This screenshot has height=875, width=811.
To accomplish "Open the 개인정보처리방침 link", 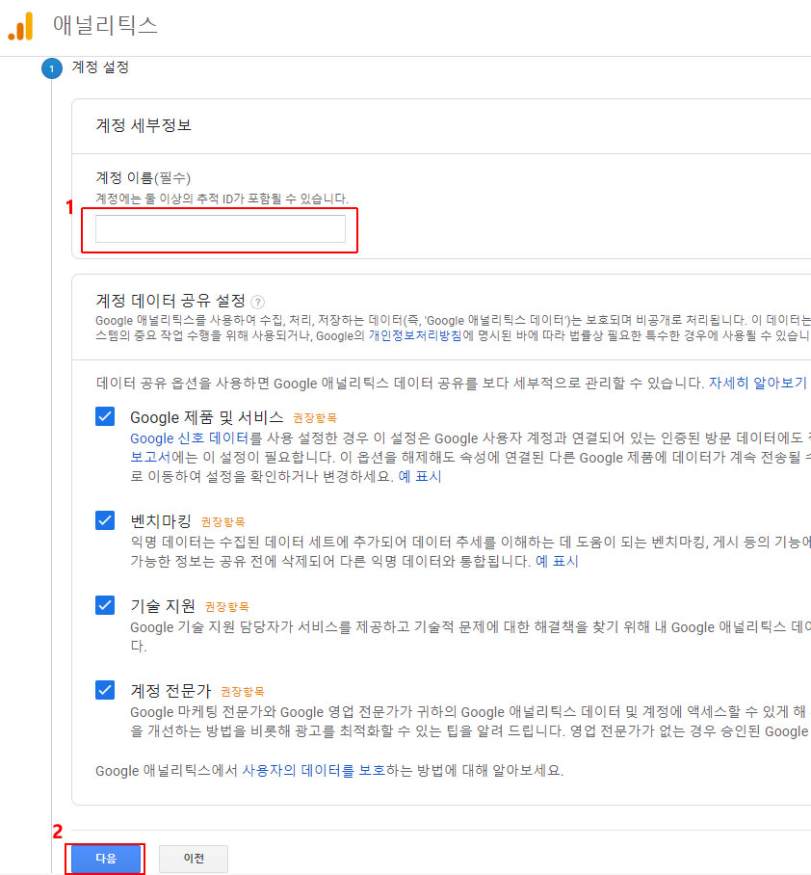I will point(415,336).
